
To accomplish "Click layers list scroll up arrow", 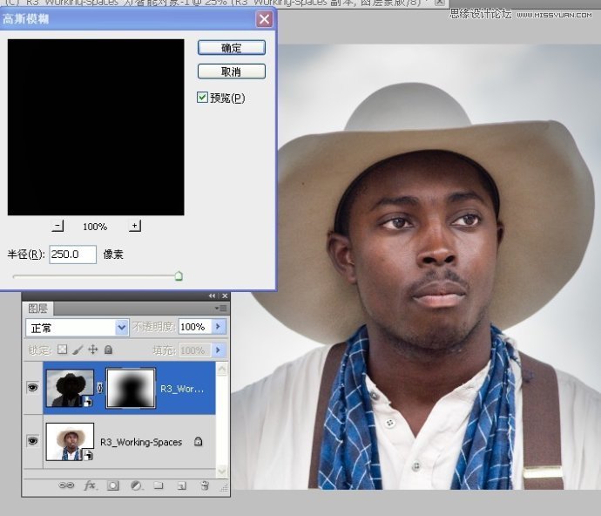I will pyautogui.click(x=222, y=369).
